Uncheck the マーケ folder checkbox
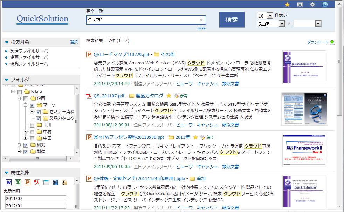Viewport: 344px width, 212px height. click(x=32, y=105)
